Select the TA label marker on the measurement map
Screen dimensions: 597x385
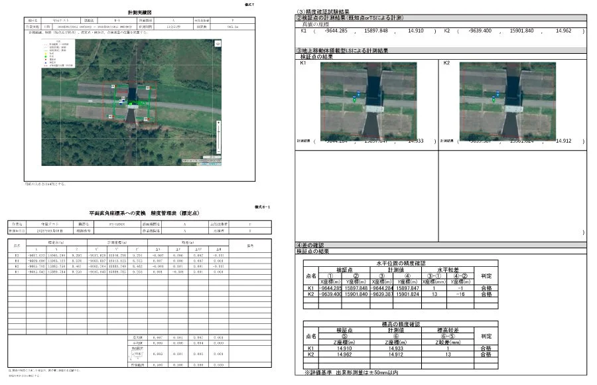[x=142, y=102]
